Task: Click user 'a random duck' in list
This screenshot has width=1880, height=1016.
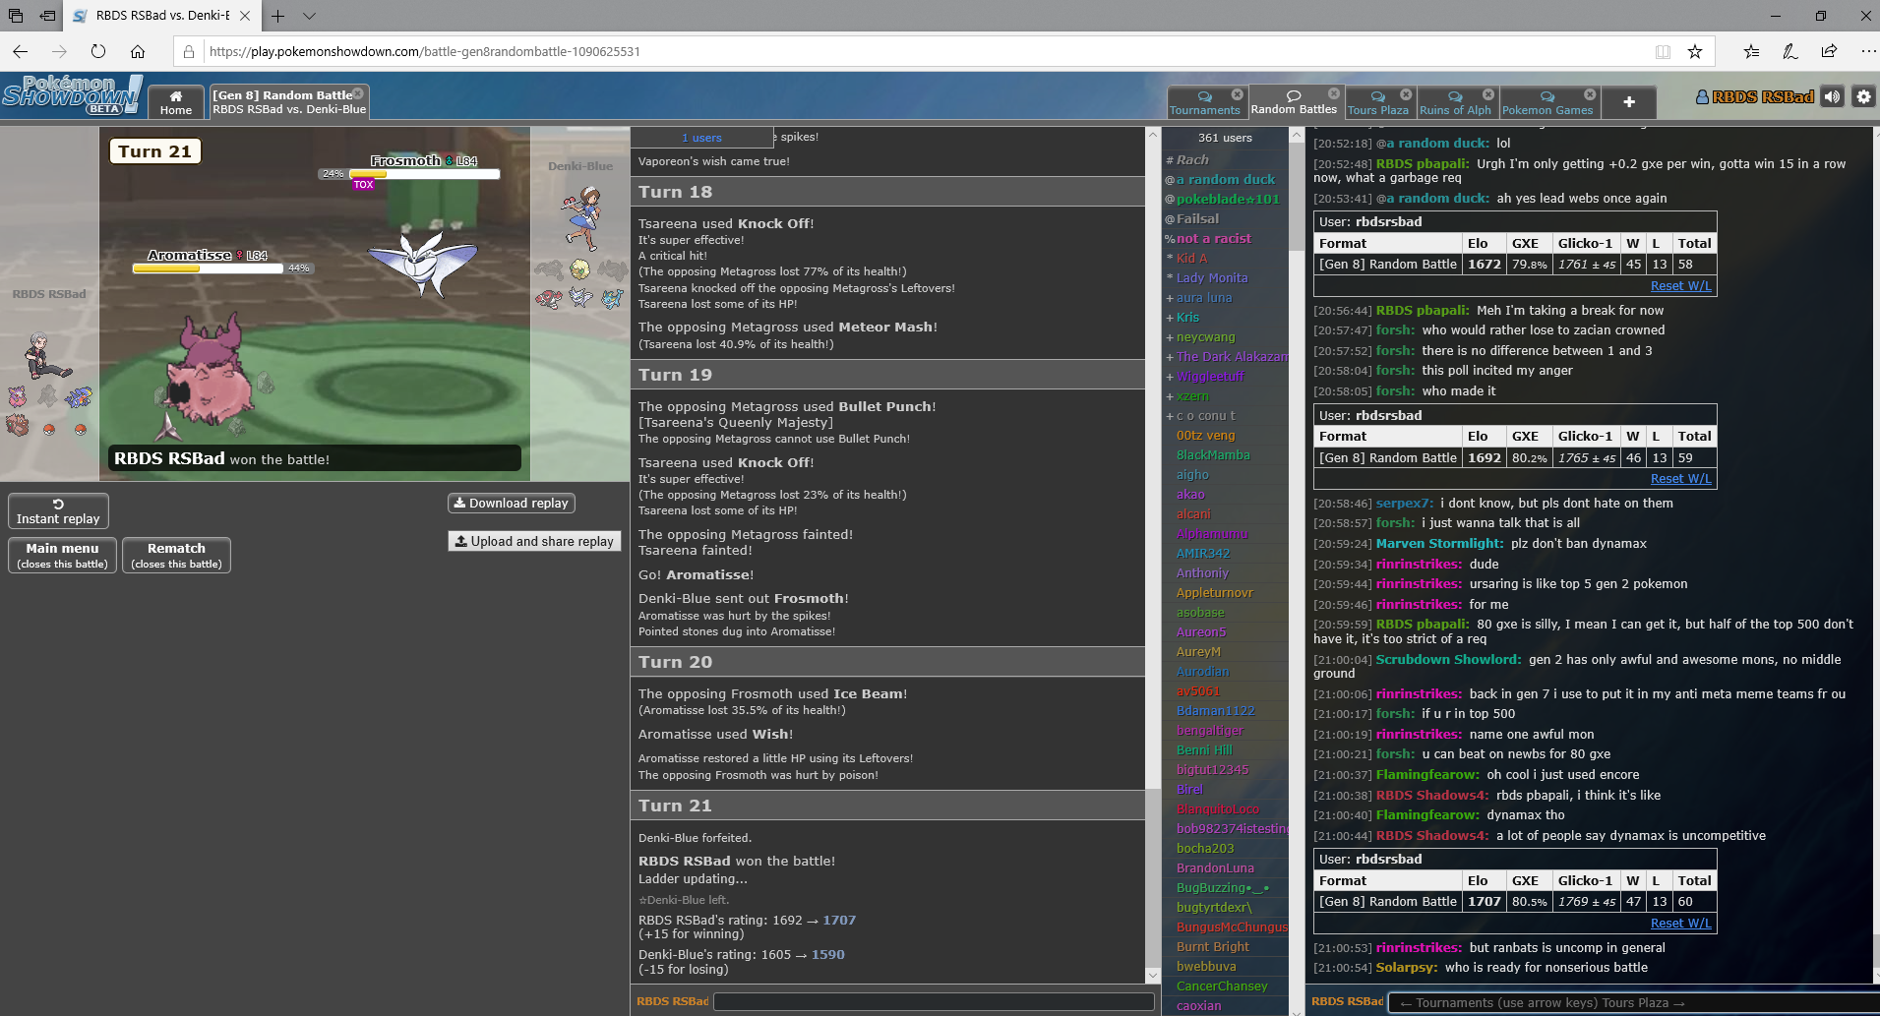Action: pyautogui.click(x=1226, y=179)
